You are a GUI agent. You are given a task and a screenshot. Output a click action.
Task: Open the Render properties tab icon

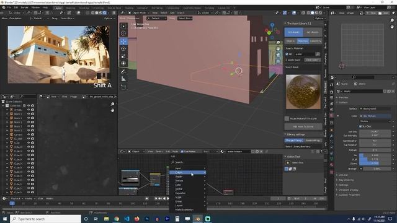(x=331, y=92)
